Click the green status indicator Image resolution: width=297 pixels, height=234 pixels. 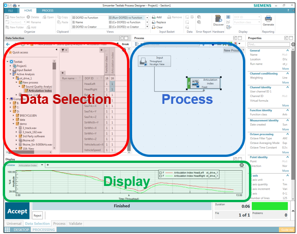tap(270, 206)
